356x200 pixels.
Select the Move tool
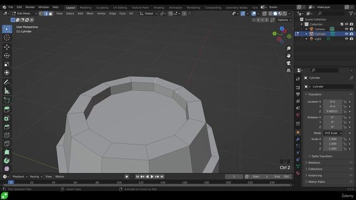click(x=7, y=47)
